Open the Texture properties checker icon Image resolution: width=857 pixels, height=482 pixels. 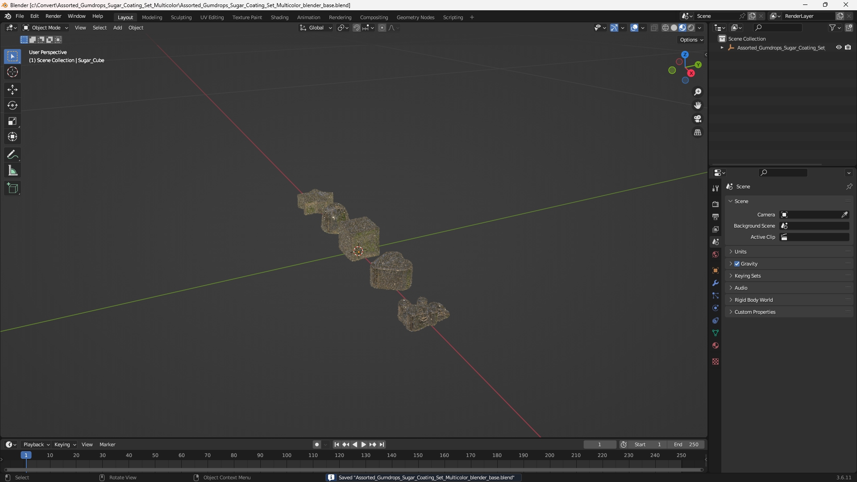[716, 361]
